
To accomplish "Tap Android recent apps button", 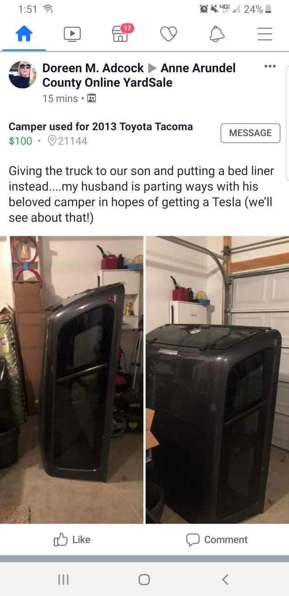I will pos(63,579).
